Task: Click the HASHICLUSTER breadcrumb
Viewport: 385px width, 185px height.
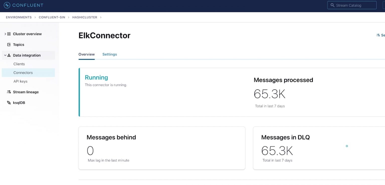Action: 85,17
